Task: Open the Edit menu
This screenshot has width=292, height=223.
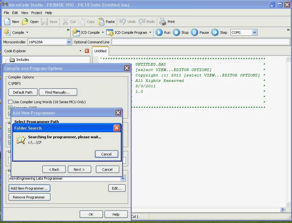Action: [x=15, y=13]
